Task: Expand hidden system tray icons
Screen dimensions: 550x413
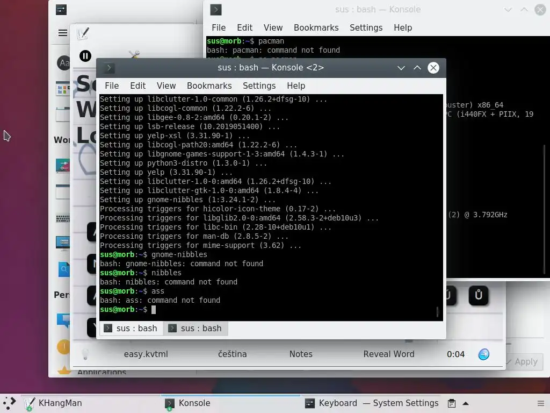Action: click(466, 403)
